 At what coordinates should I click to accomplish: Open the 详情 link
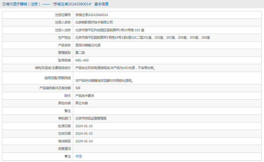pyautogui.click(x=79, y=156)
